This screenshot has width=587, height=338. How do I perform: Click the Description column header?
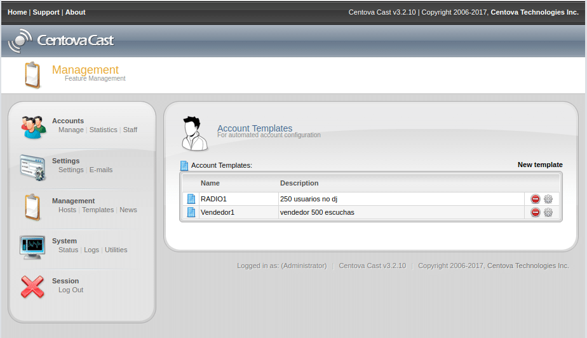click(x=299, y=183)
